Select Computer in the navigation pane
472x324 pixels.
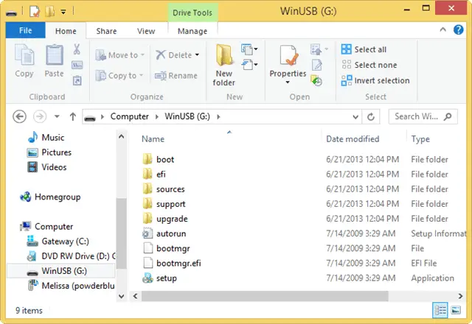click(46, 226)
